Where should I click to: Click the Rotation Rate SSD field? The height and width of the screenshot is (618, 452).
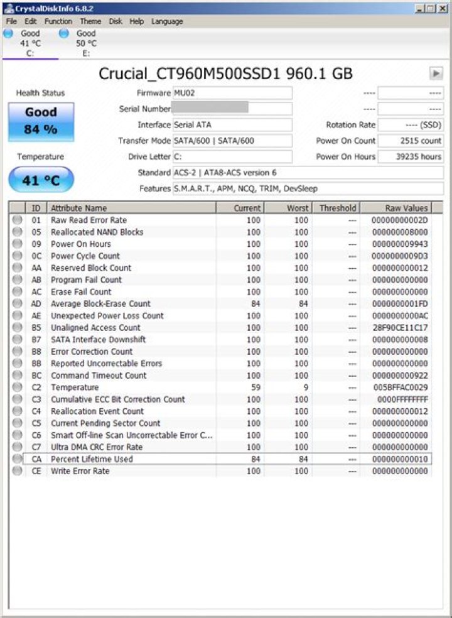click(x=411, y=125)
